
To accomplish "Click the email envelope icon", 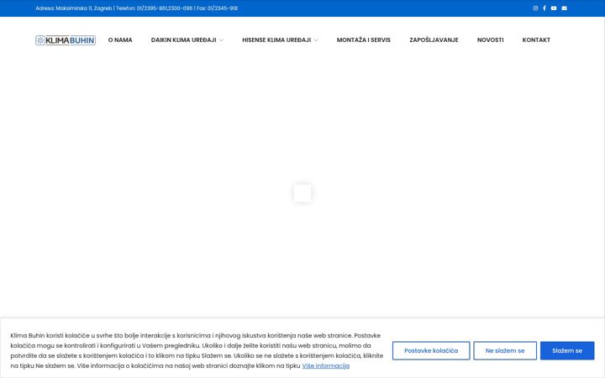I will pyautogui.click(x=564, y=8).
